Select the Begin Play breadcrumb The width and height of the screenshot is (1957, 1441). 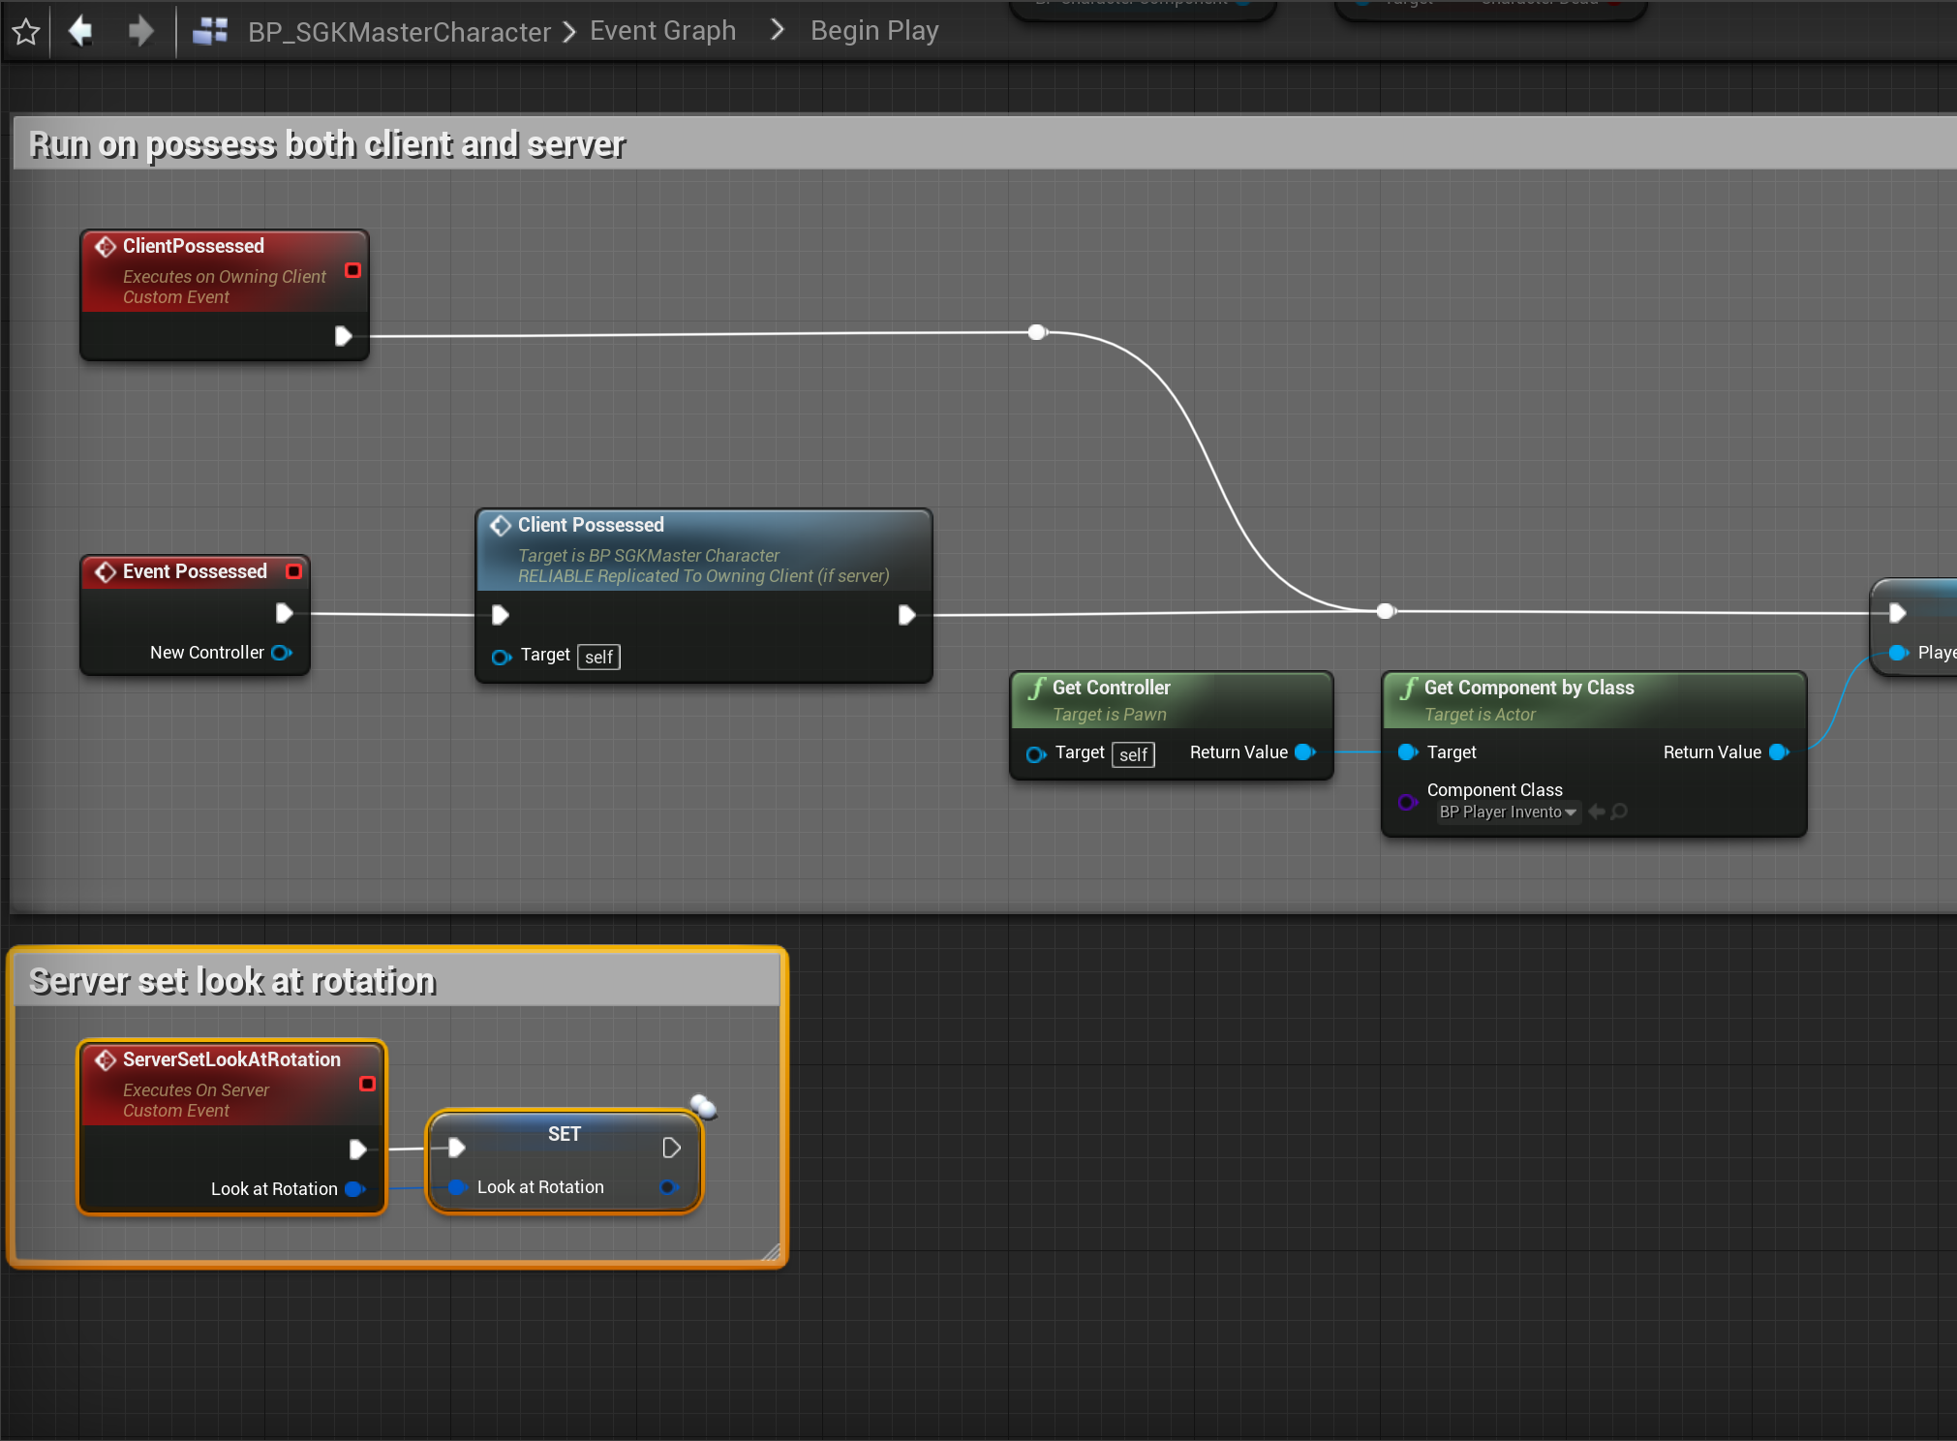[x=873, y=31]
